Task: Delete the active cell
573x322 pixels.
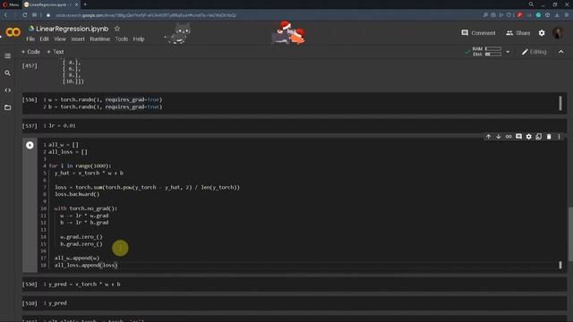Action: (549, 137)
